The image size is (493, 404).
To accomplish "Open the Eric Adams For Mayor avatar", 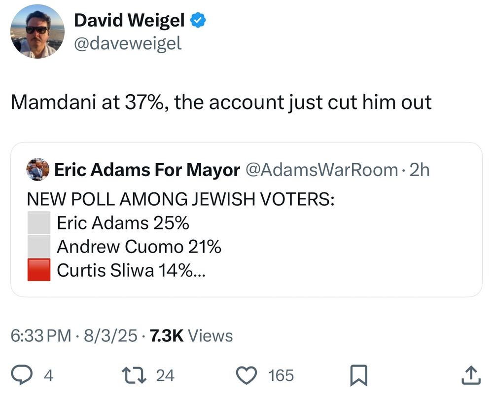I will (38, 170).
